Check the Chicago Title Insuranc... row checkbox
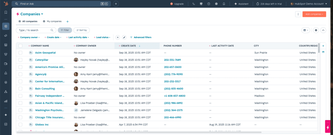This screenshot has height=135, width=333. coord(20,117)
